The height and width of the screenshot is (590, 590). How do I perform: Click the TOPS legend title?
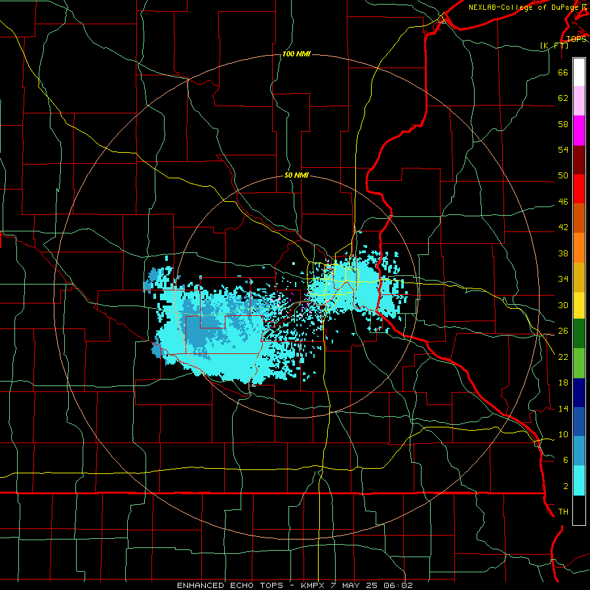(x=576, y=39)
